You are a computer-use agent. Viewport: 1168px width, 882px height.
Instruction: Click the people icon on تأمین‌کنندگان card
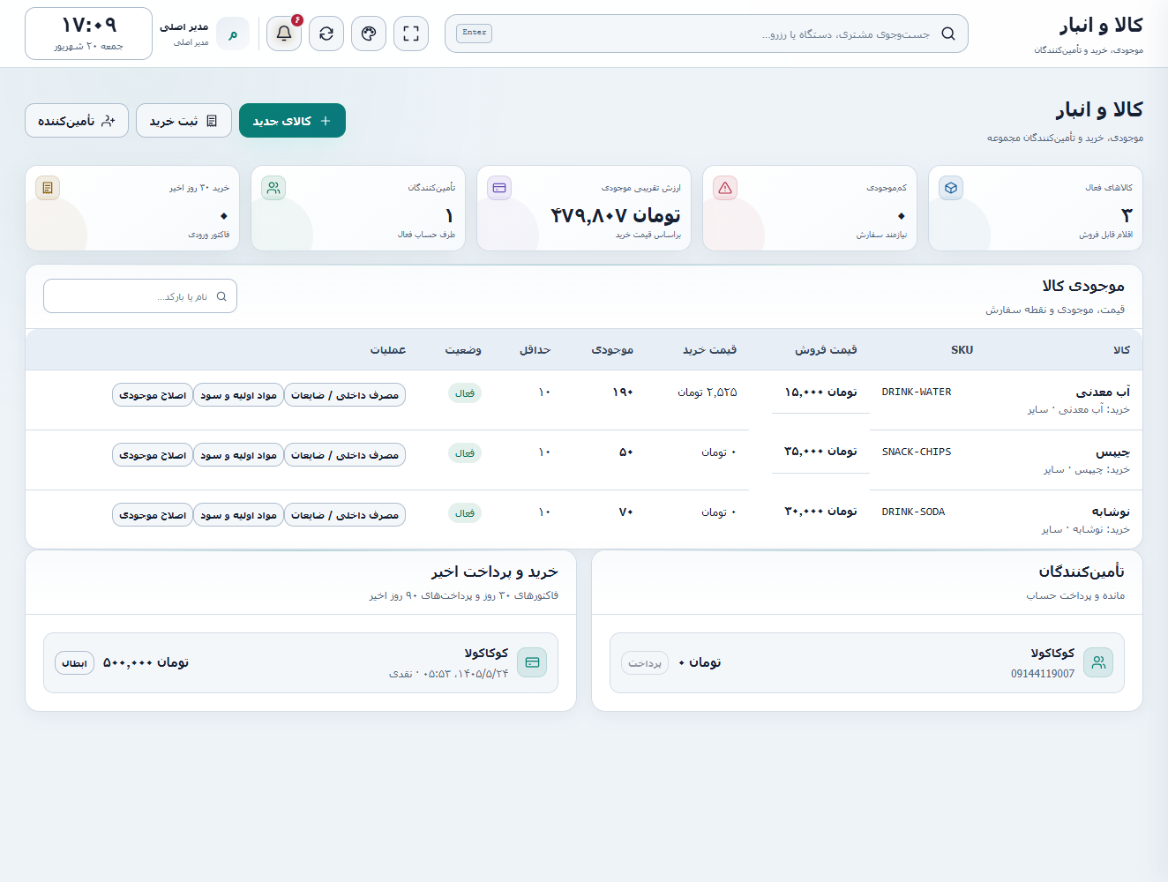tap(273, 188)
